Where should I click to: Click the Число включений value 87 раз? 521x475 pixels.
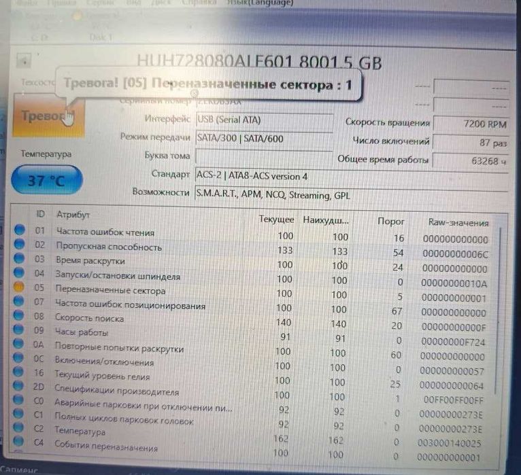[471, 143]
